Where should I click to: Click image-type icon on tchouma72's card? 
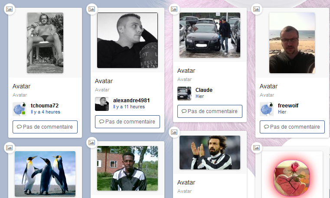(x=10, y=9)
